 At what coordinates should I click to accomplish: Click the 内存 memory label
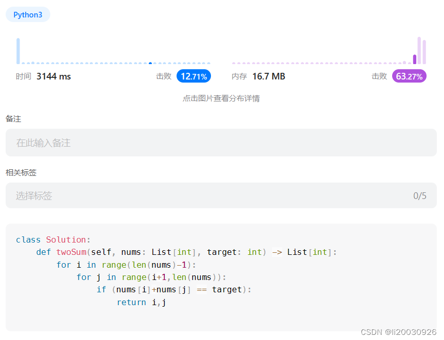[x=239, y=76]
